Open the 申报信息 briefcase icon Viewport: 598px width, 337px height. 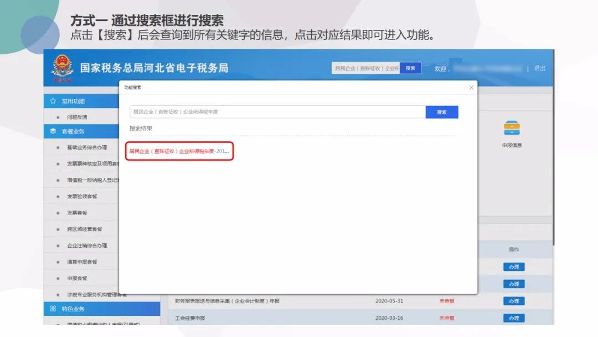pyautogui.click(x=512, y=129)
